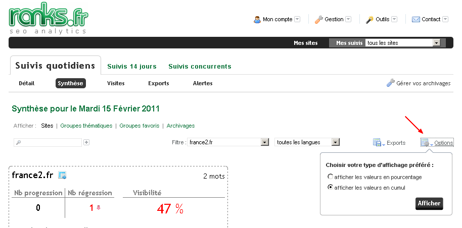Screen dimensions: 462x228
Task: Click the ranks.fr logo
Action: (49, 18)
